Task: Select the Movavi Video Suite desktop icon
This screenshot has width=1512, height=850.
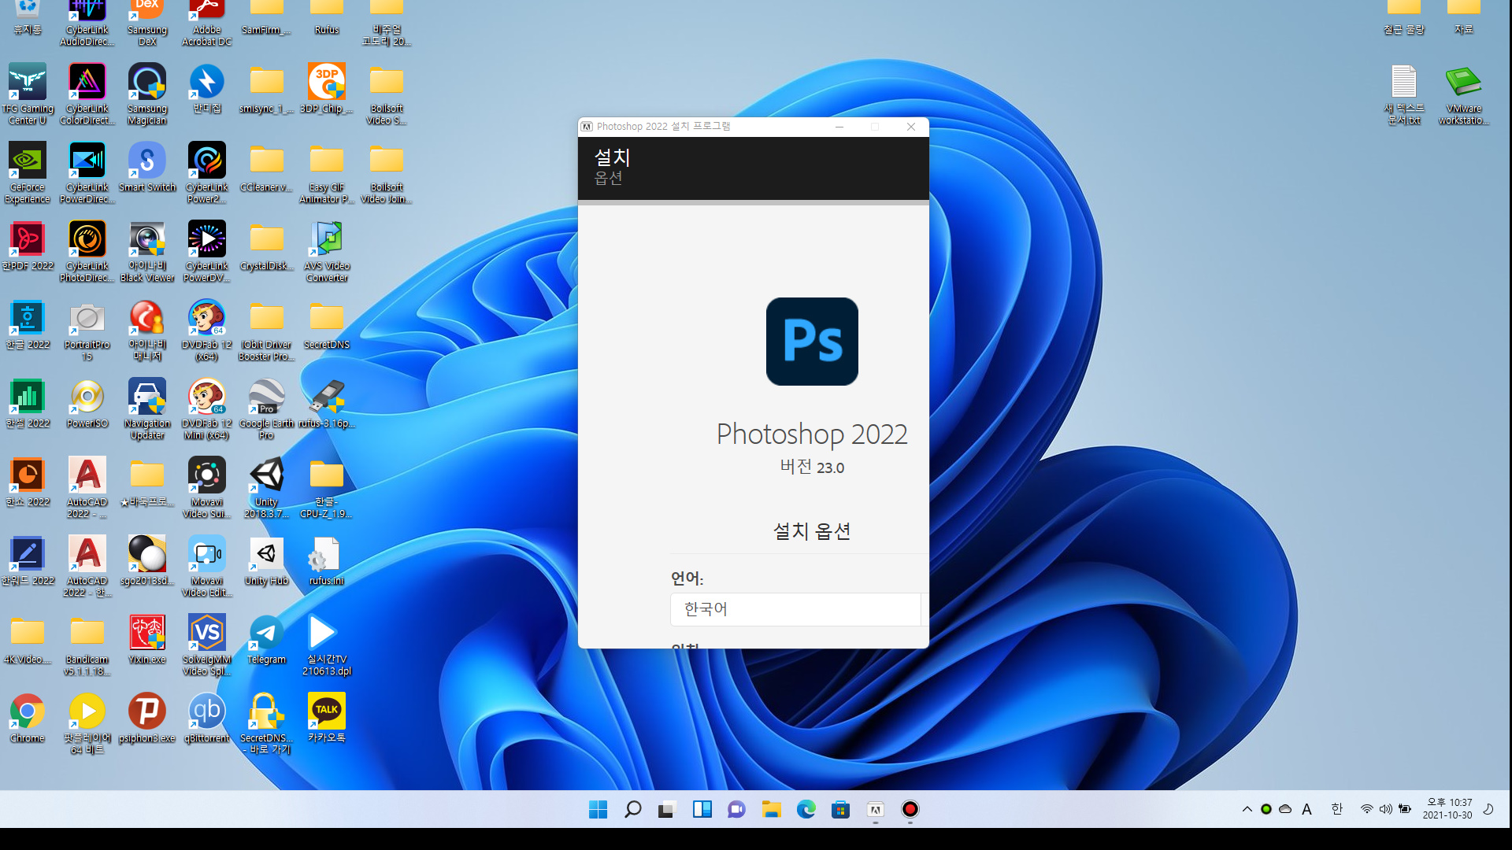Action: pyautogui.click(x=207, y=487)
